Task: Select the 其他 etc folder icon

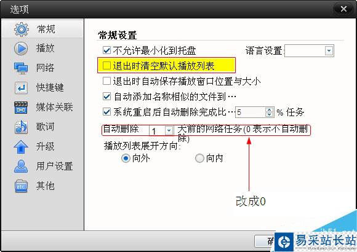Action: click(21, 186)
